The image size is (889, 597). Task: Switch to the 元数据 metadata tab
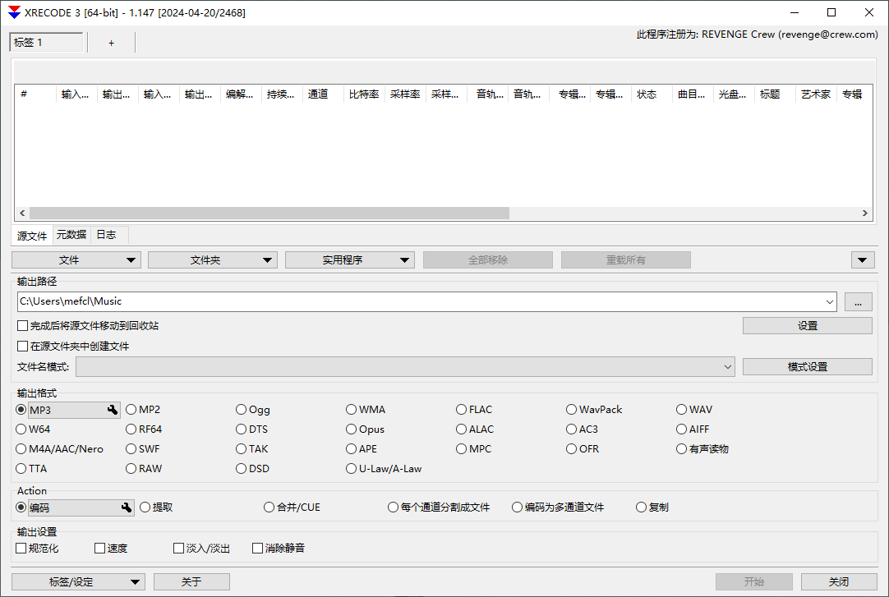71,235
